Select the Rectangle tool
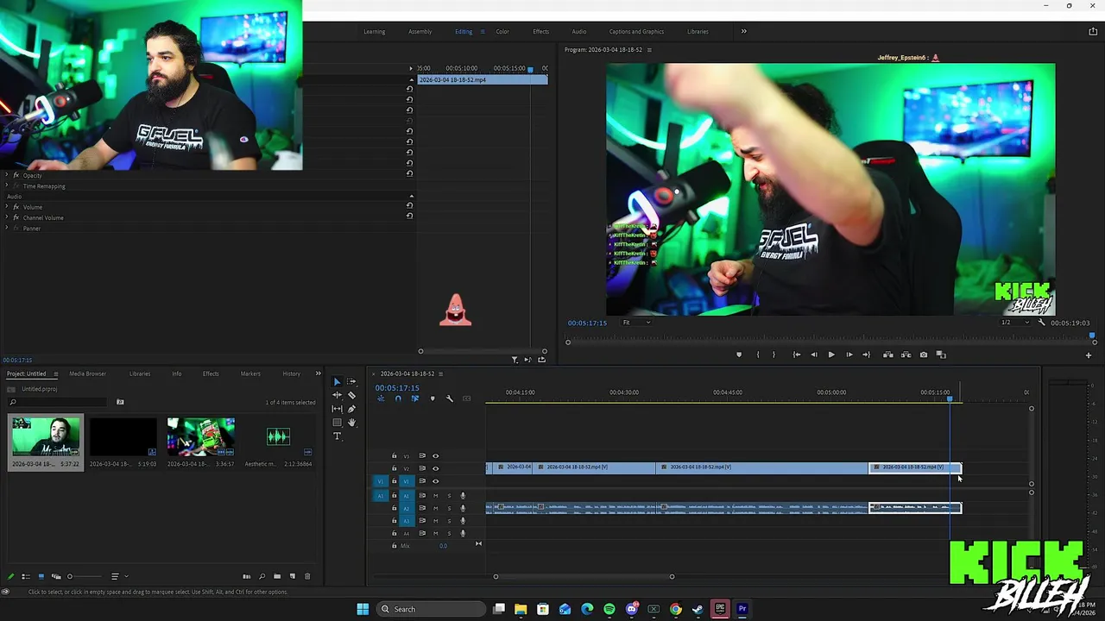The image size is (1105, 621). [x=337, y=423]
